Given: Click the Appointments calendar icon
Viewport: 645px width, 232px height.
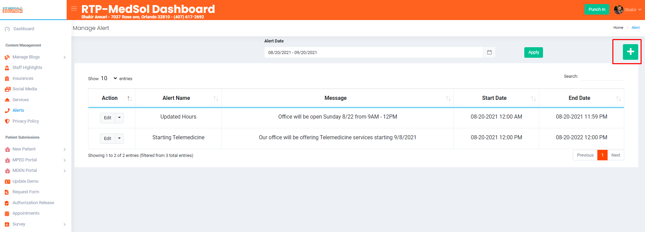Looking at the screenshot, I should (x=7, y=213).
